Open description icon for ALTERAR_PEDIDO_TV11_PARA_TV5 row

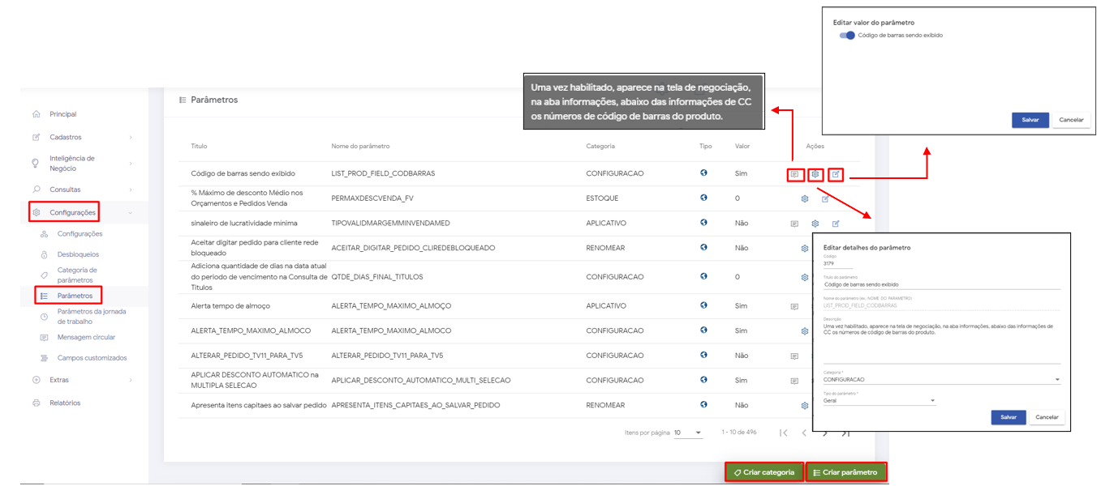point(794,356)
